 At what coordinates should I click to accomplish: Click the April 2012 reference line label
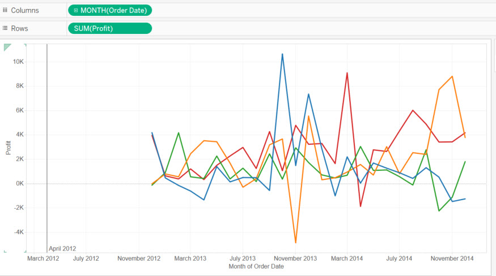pyautogui.click(x=62, y=248)
